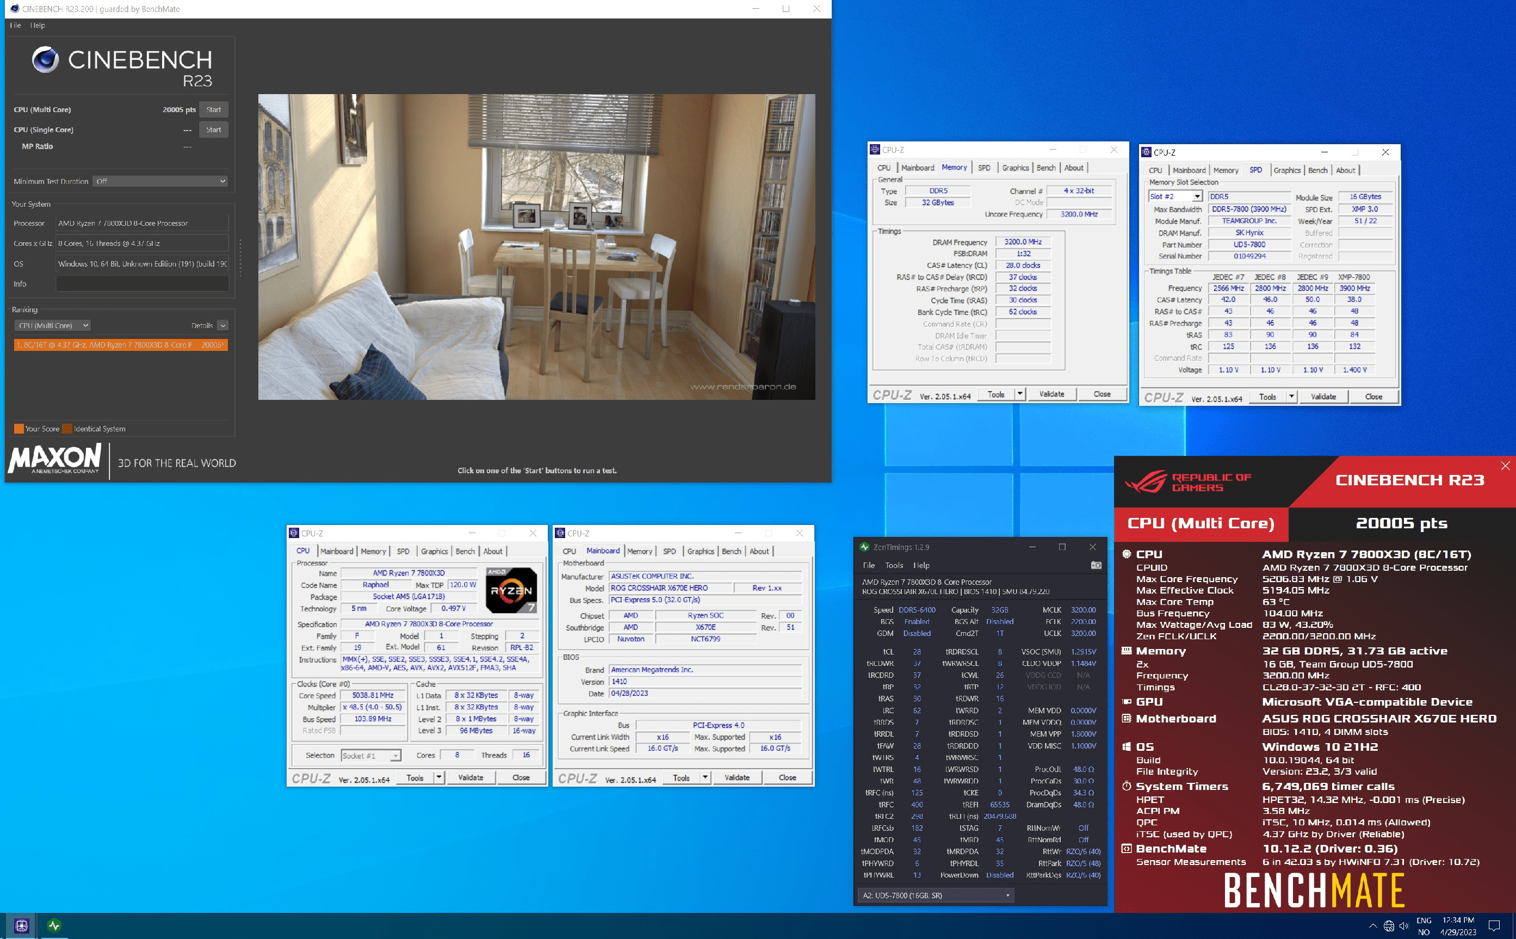
Task: Click the Cinebench logo sphere icon
Action: [x=45, y=60]
